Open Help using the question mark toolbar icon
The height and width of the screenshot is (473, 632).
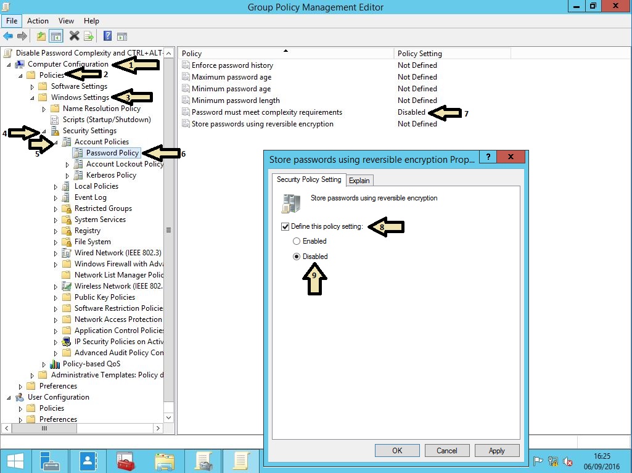[106, 36]
